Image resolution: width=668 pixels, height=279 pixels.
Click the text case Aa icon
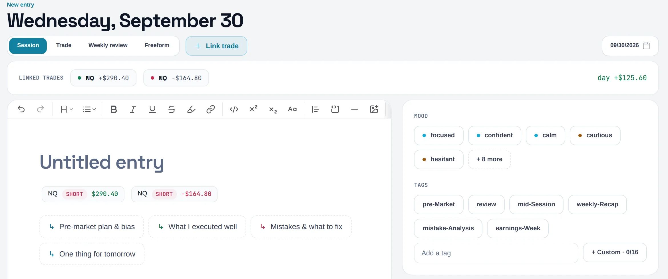(292, 109)
